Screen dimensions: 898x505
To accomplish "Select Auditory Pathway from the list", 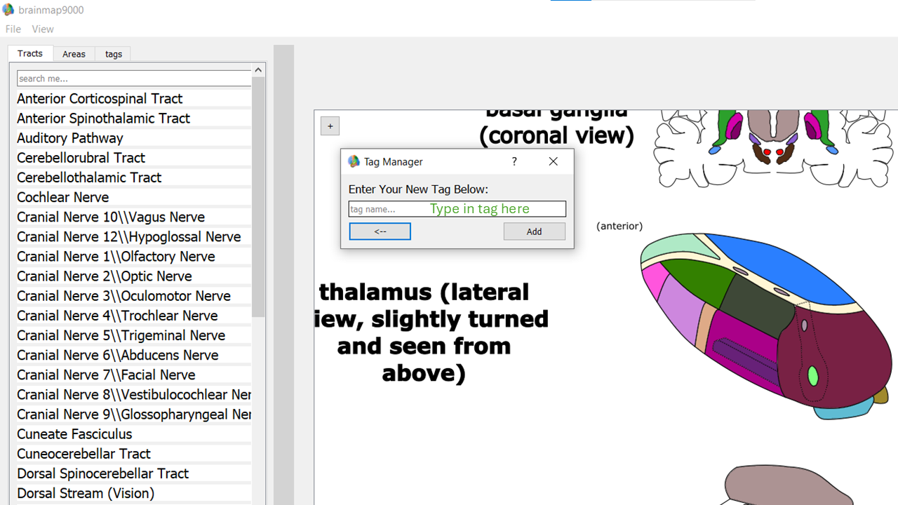I will click(70, 138).
